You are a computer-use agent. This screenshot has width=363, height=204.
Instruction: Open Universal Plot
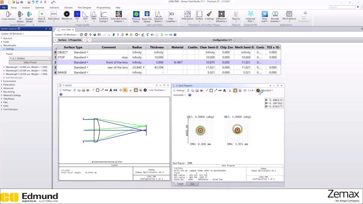[250, 16]
